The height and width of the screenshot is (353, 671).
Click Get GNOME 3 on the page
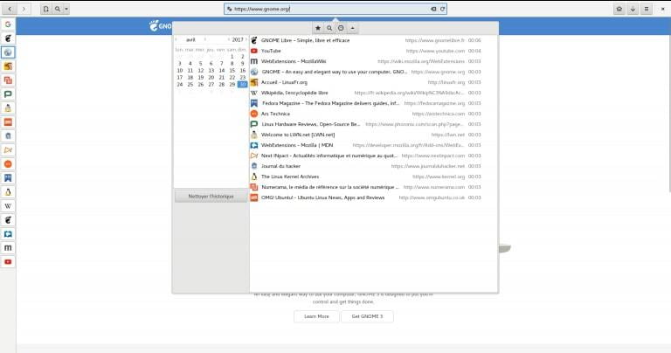pyautogui.click(x=367, y=316)
